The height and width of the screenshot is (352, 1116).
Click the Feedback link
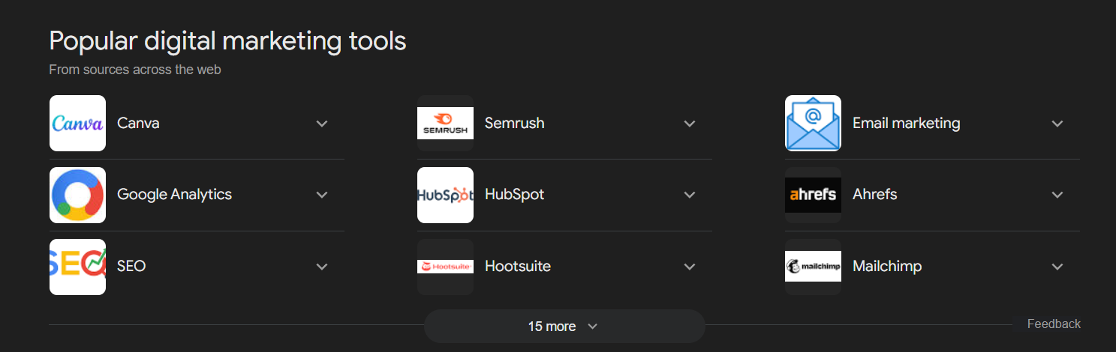tap(1054, 324)
